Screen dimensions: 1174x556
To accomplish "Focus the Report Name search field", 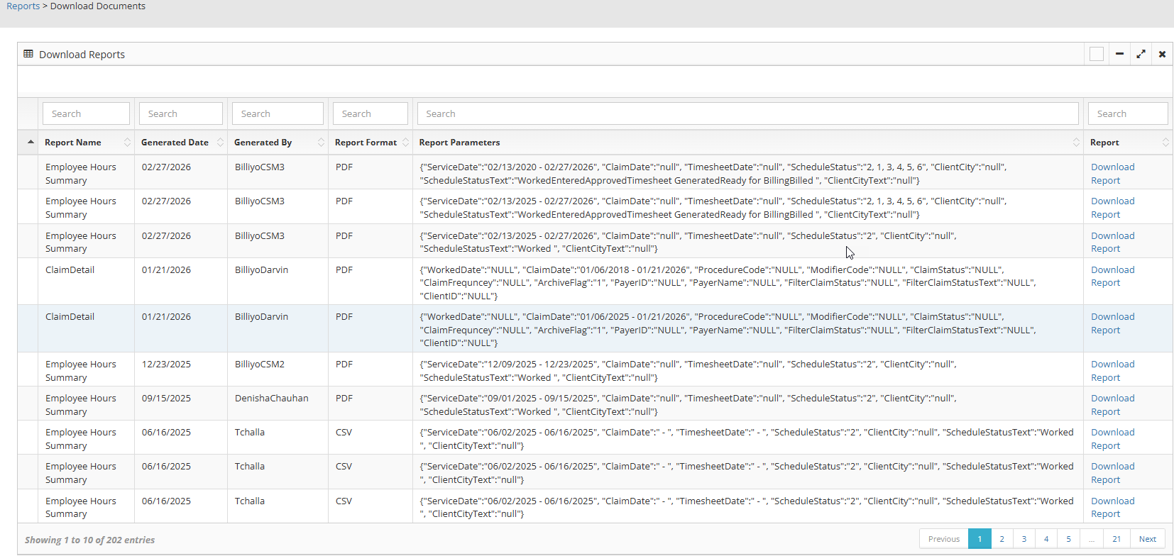I will (86, 113).
